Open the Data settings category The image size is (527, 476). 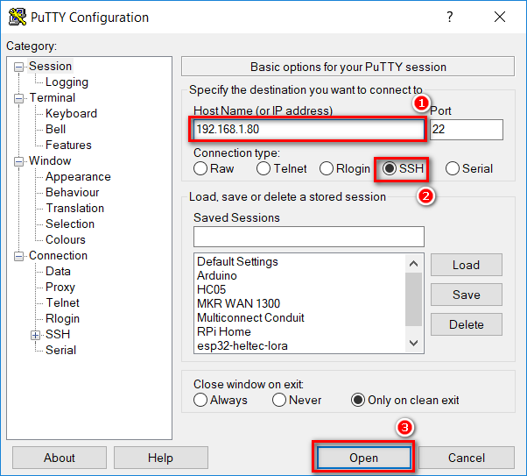58,272
